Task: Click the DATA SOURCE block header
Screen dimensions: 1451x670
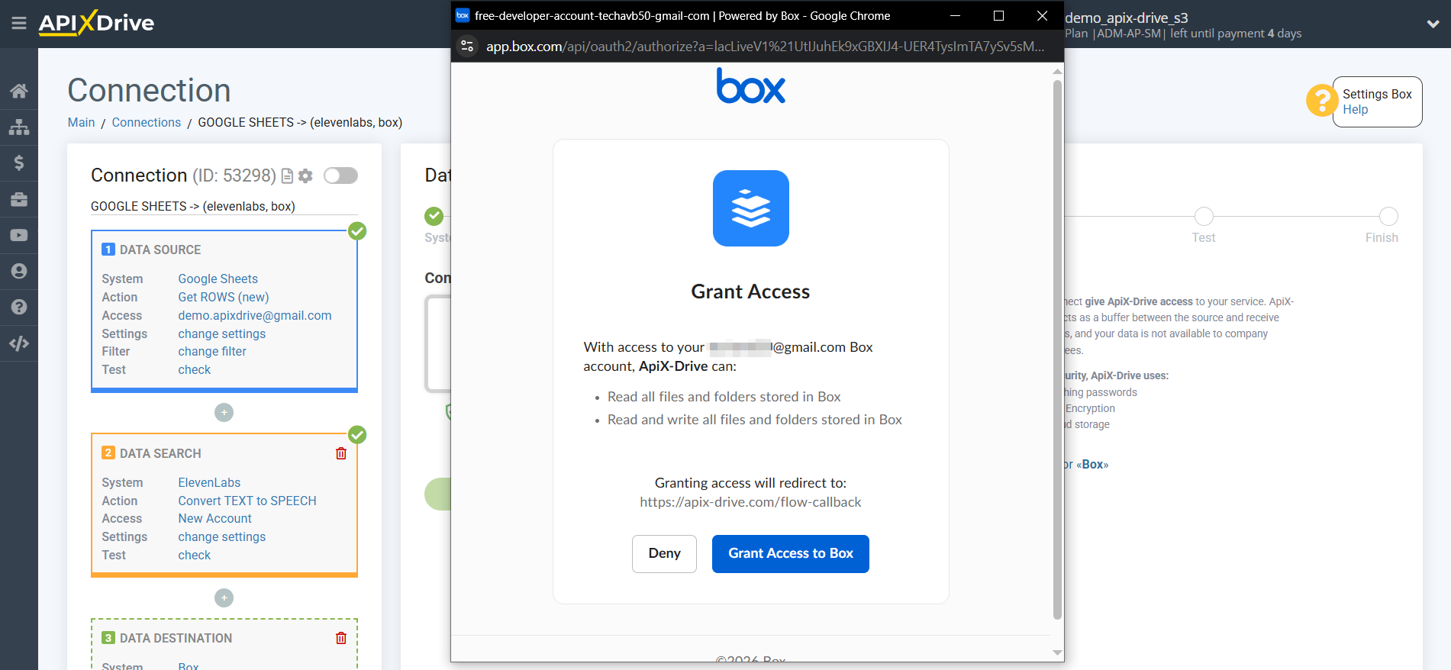Action: (160, 250)
